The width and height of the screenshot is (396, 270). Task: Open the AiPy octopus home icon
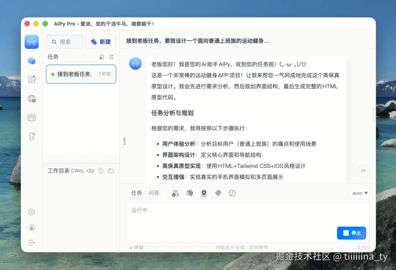pyautogui.click(x=32, y=42)
